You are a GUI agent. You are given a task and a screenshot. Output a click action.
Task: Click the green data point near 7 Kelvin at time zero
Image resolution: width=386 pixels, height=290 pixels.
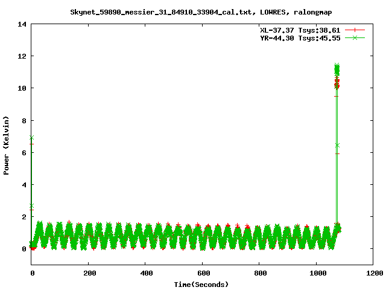(31, 137)
